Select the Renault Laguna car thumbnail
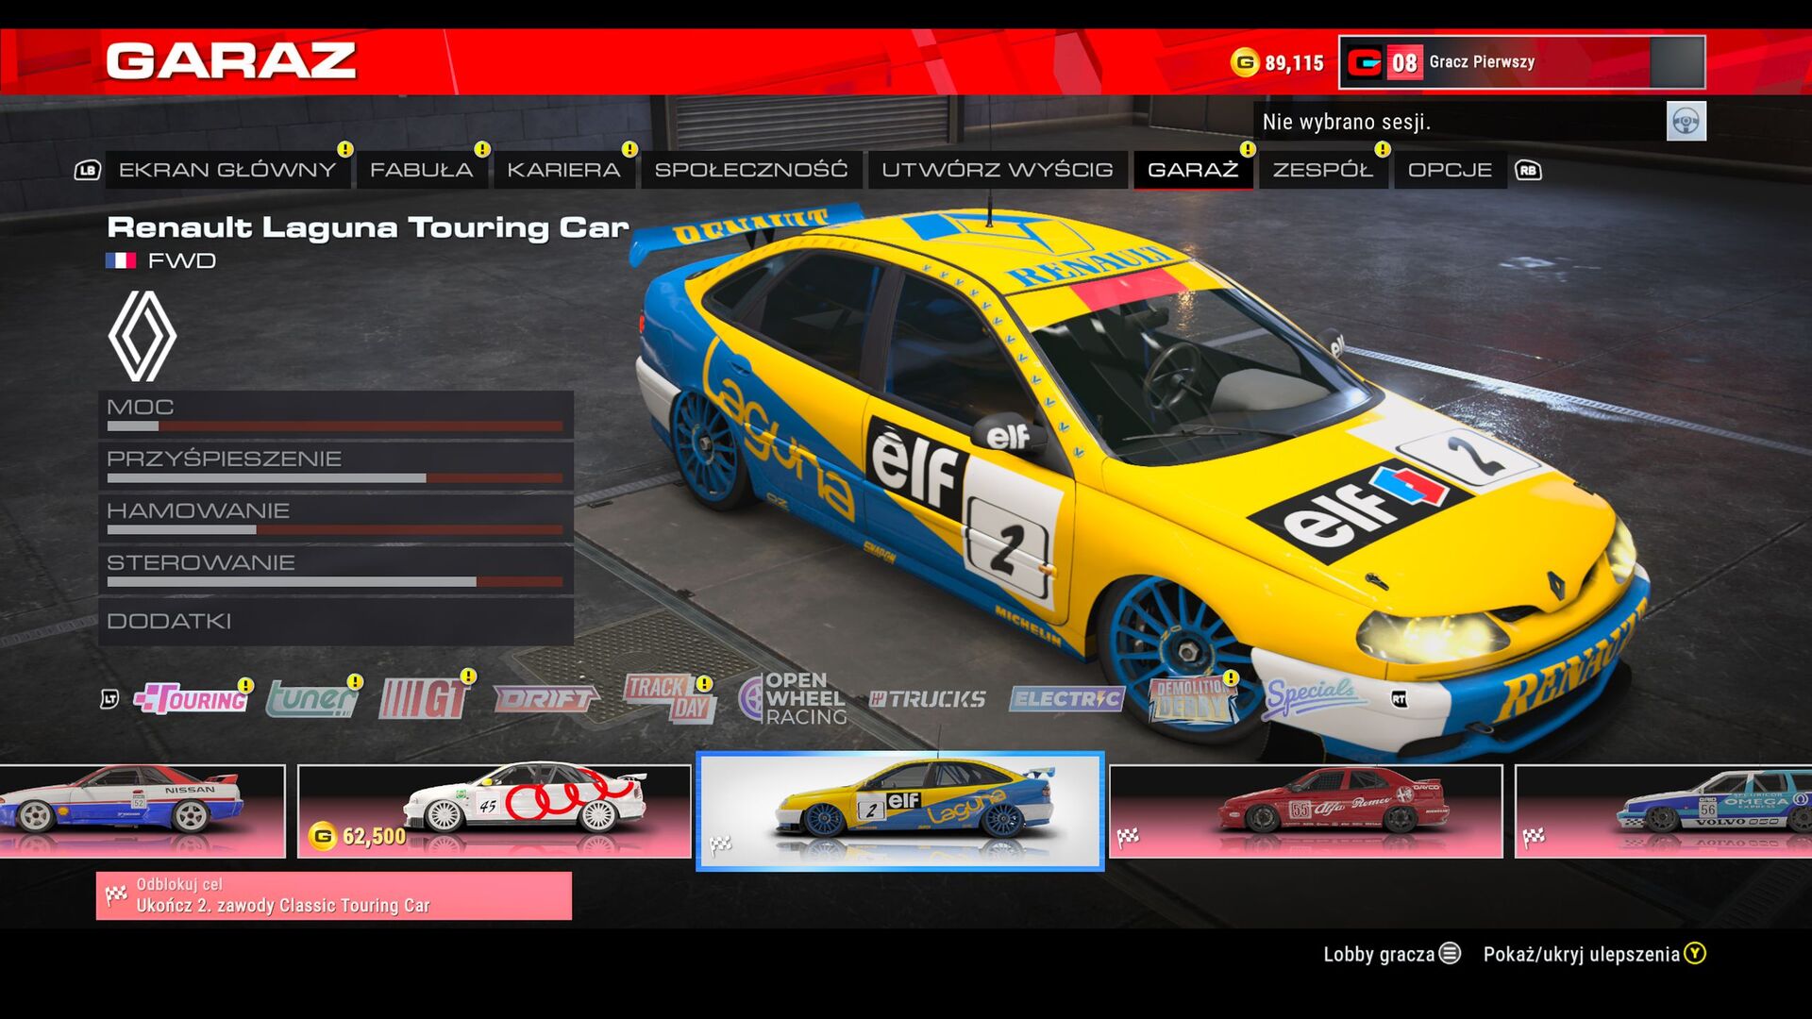The height and width of the screenshot is (1019, 1812). (x=900, y=811)
